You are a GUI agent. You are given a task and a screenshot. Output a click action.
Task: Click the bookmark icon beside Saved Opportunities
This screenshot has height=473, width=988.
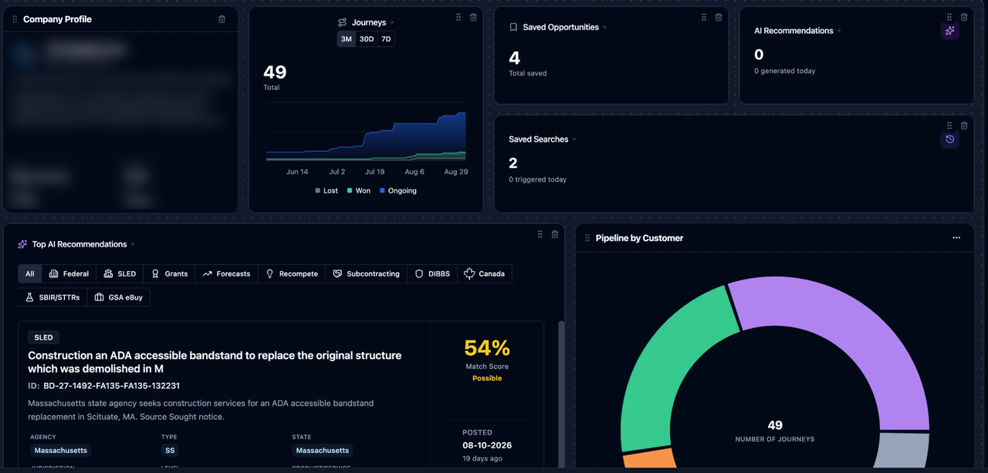point(513,27)
